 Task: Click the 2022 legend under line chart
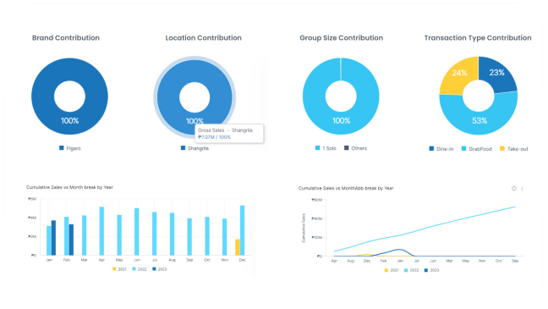[411, 270]
